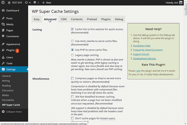This screenshot has height=125, width=187.
Task: Open Permalinks settings submenu item
Action: [x=8, y=100]
